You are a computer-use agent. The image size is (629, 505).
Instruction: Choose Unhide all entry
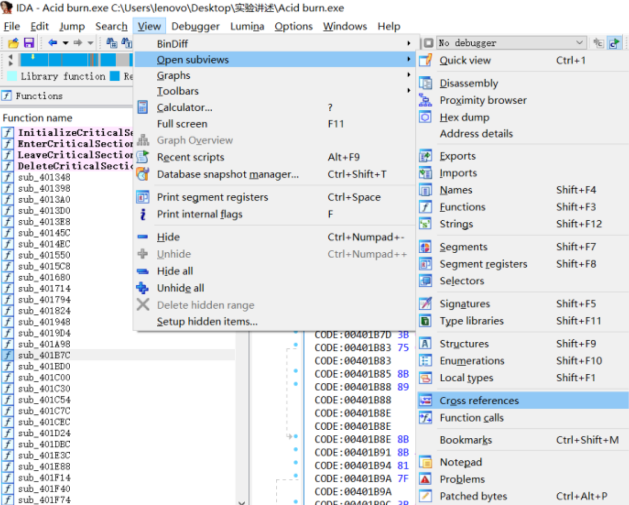click(275, 288)
